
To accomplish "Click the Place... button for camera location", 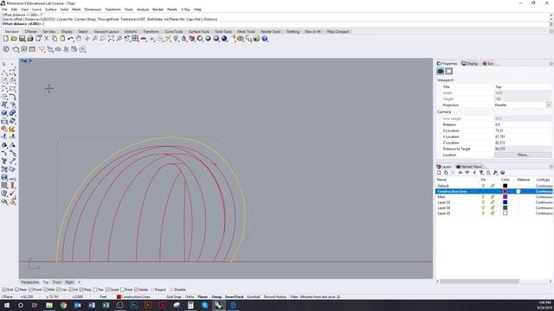I will pyautogui.click(x=523, y=155).
